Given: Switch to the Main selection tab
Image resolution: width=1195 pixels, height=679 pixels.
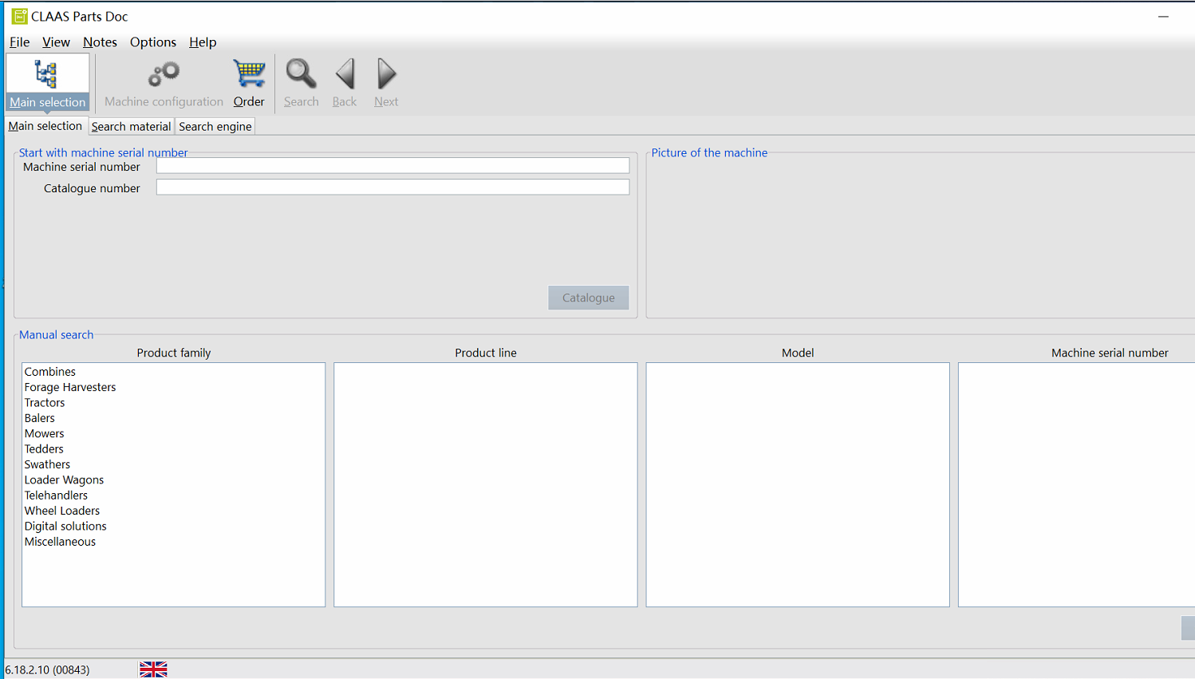Looking at the screenshot, I should [45, 126].
